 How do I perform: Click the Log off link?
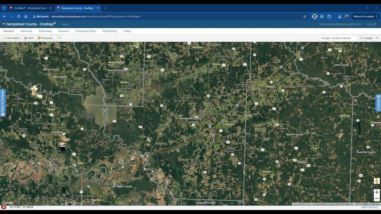(371, 24)
